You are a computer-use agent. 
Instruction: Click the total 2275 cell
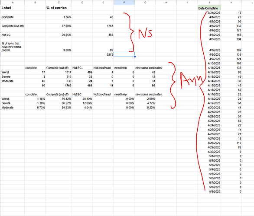[x=103, y=54]
